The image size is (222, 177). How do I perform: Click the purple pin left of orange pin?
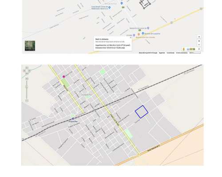pos(134,35)
